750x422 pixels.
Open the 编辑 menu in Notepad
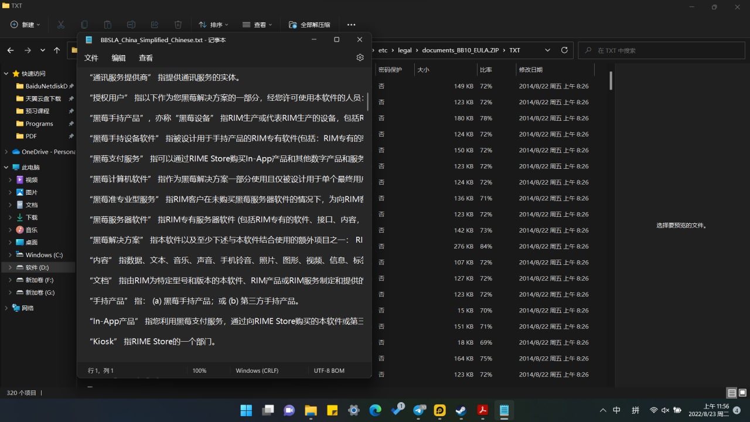click(x=118, y=58)
